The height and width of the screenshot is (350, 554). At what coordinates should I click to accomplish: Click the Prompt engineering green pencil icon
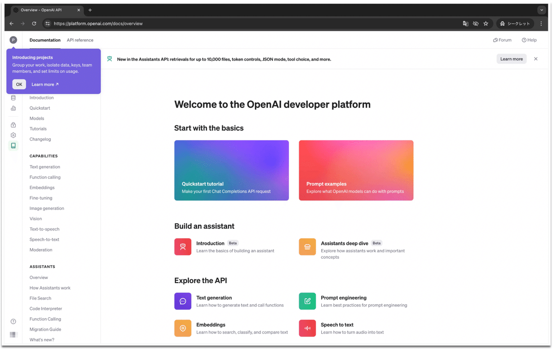click(x=307, y=301)
